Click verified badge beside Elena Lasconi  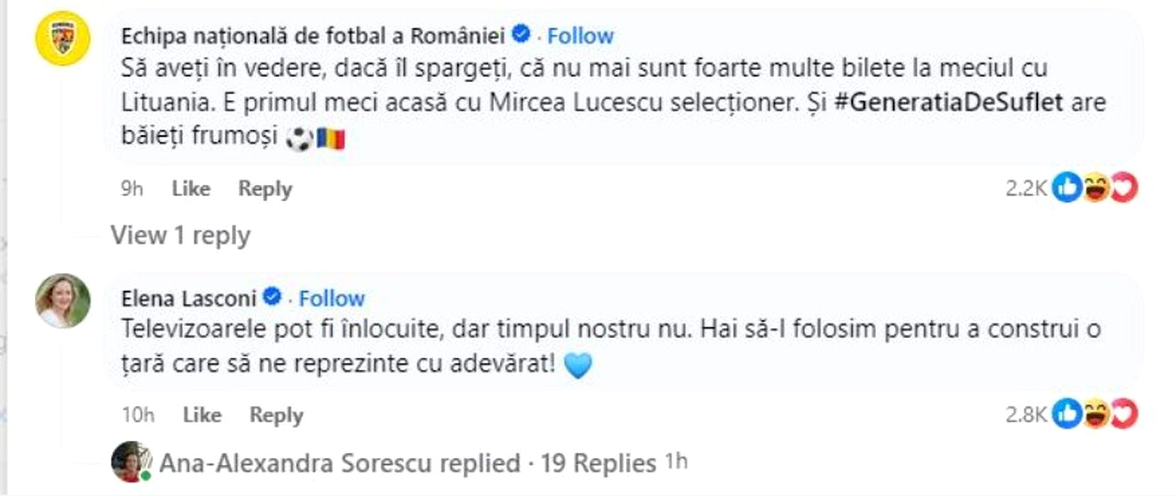pos(272,297)
